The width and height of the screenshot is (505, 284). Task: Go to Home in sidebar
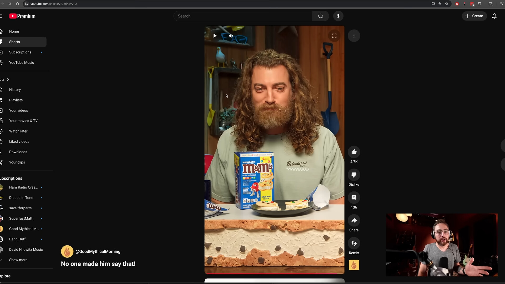pos(14,32)
